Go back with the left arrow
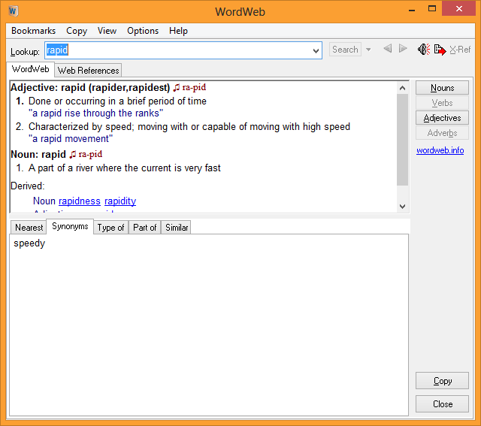481x426 pixels. [388, 48]
